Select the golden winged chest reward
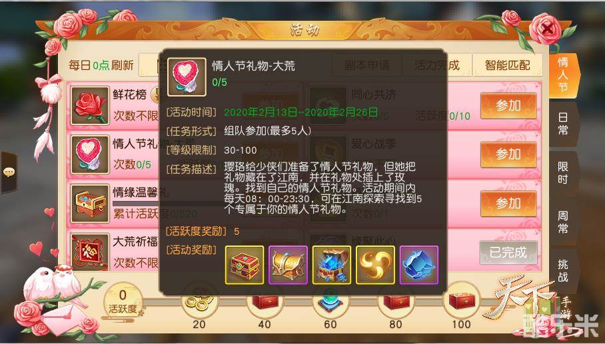605x344 pixels. [289, 265]
